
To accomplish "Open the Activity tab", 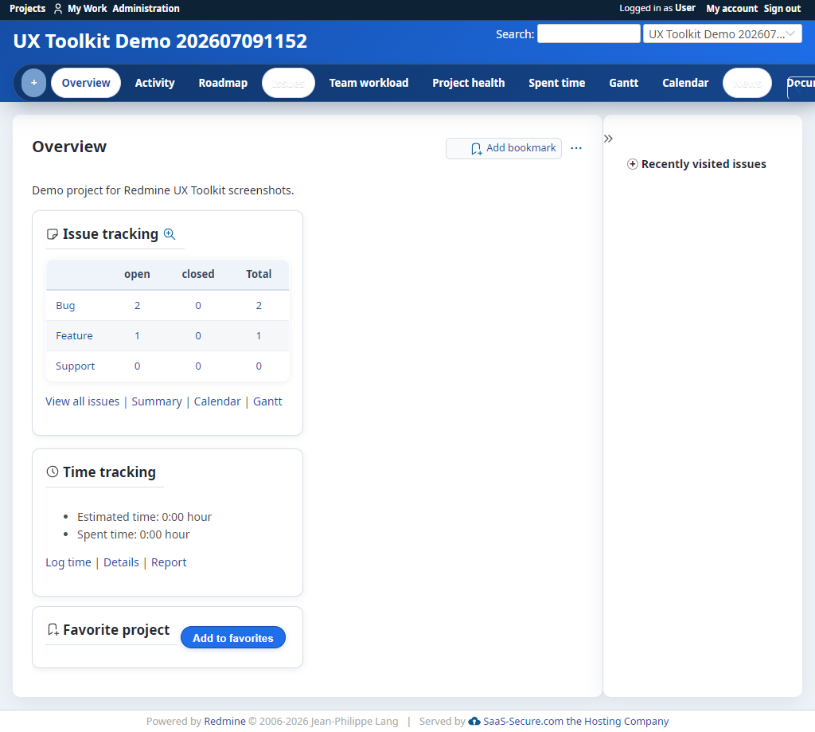I will [x=155, y=84].
